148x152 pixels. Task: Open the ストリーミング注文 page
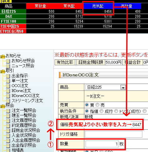(x=27, y=100)
